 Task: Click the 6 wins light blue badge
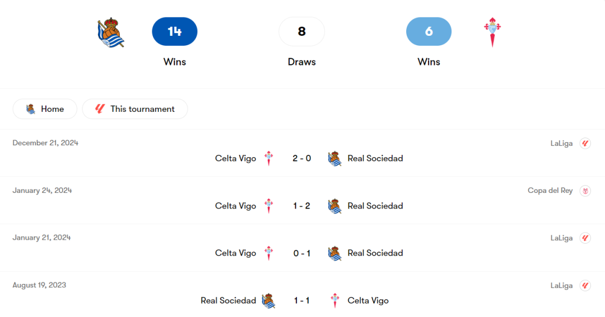pyautogui.click(x=429, y=31)
